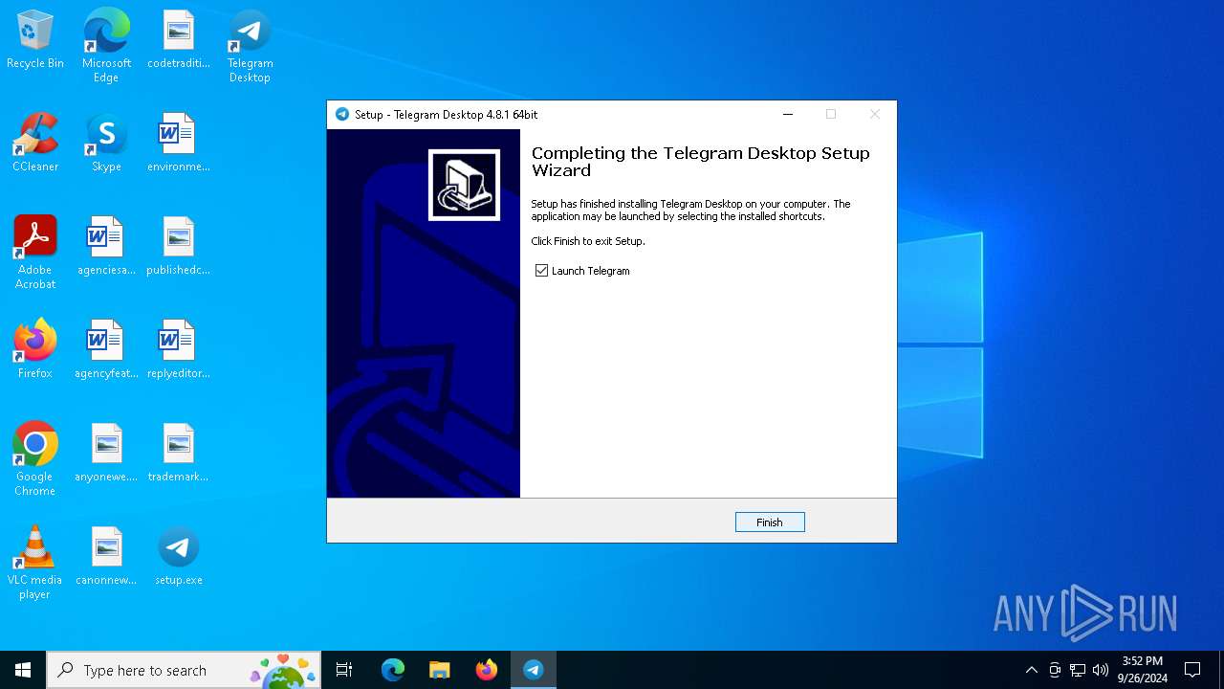
Task: Click the Finish button
Action: pyautogui.click(x=770, y=522)
